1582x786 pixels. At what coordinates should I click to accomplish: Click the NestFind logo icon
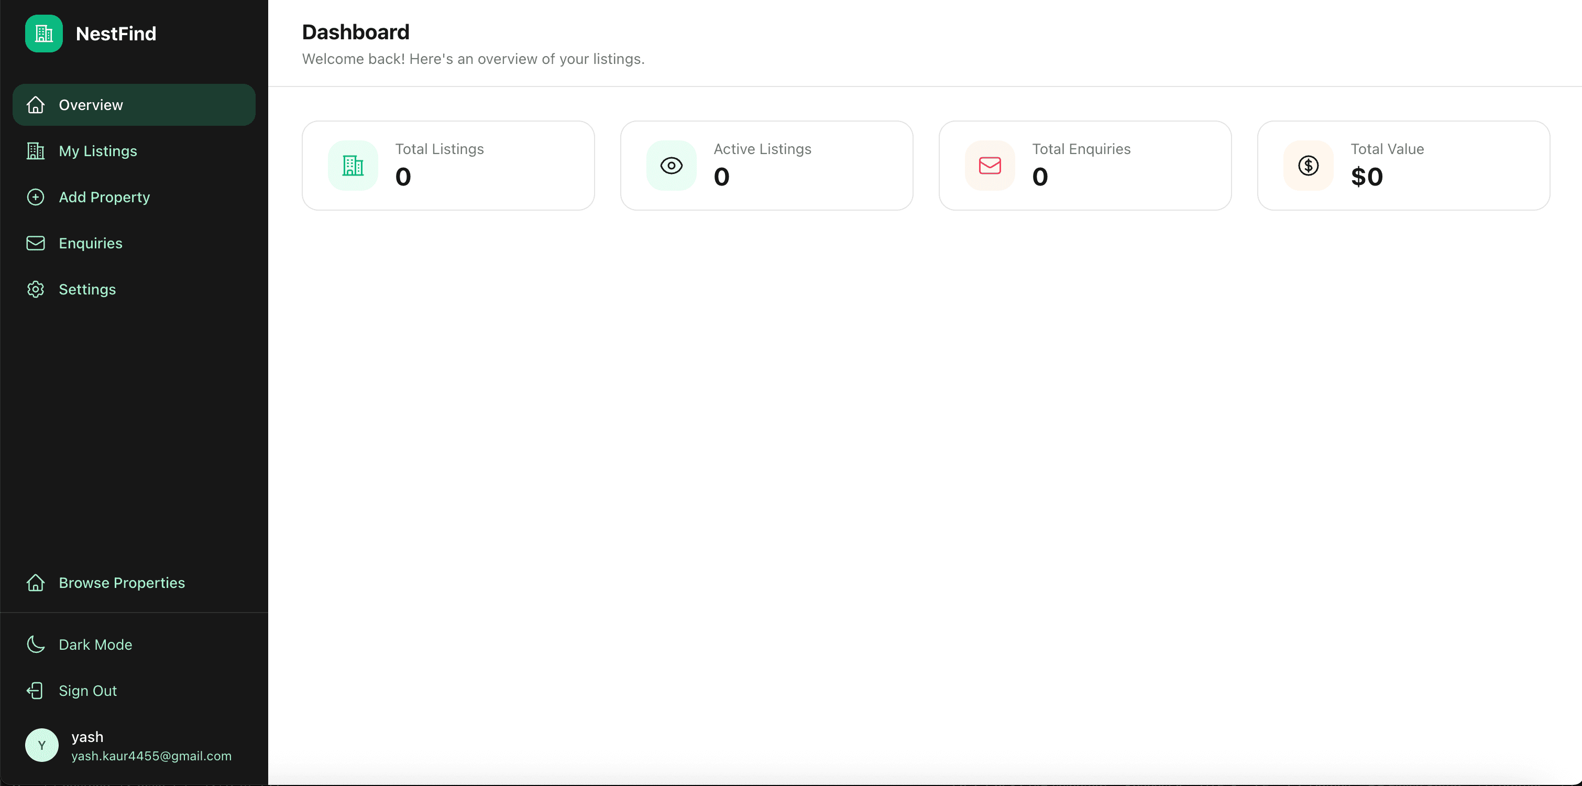coord(43,34)
